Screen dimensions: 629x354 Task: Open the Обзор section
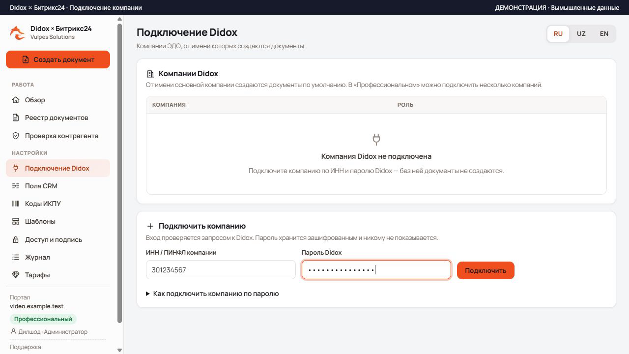pyautogui.click(x=58, y=100)
